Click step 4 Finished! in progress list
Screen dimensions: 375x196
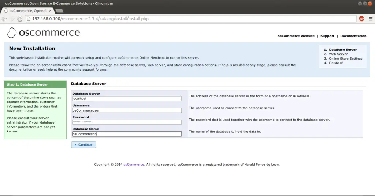(335, 63)
